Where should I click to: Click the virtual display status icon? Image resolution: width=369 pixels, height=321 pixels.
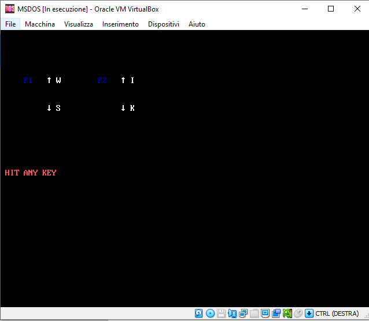(265, 313)
